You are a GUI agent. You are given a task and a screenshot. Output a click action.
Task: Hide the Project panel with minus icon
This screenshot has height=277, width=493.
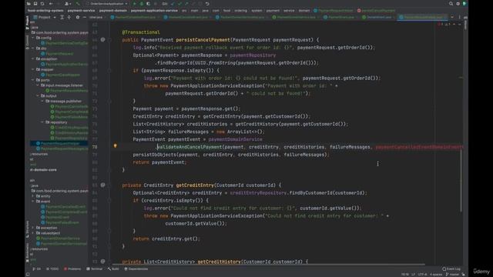click(x=85, y=17)
